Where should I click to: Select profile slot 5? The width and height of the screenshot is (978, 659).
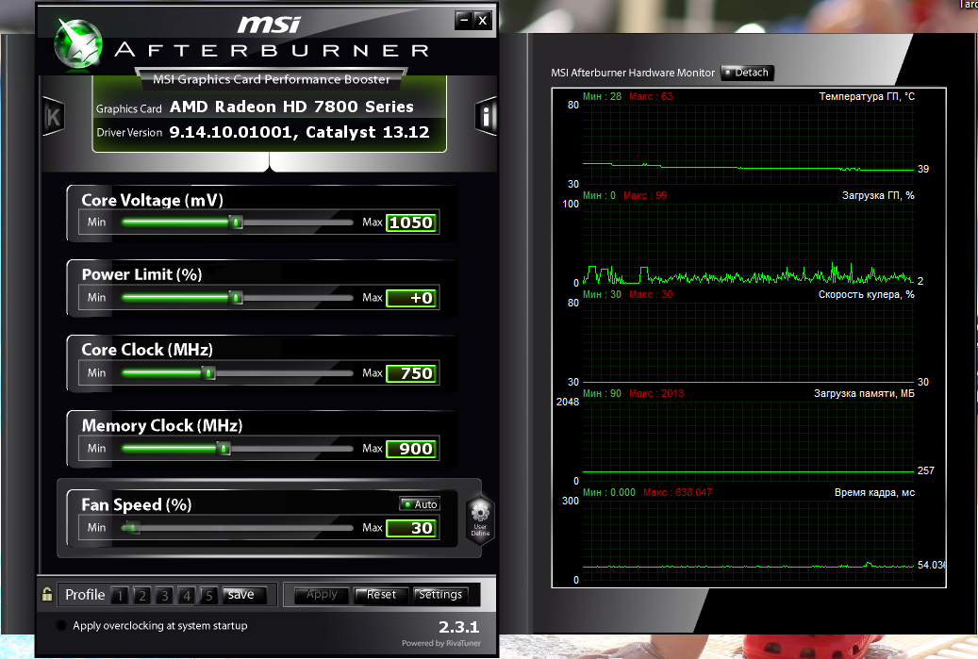(x=209, y=596)
